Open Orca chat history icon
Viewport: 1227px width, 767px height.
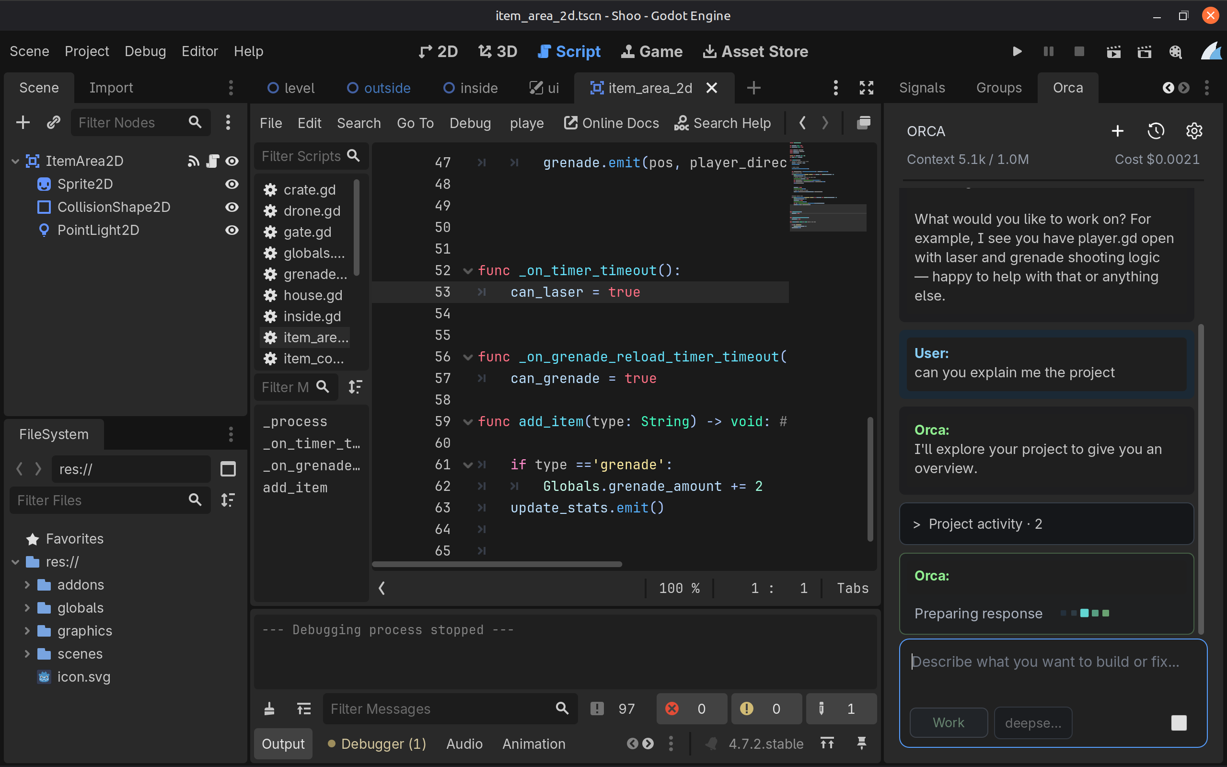click(x=1156, y=131)
